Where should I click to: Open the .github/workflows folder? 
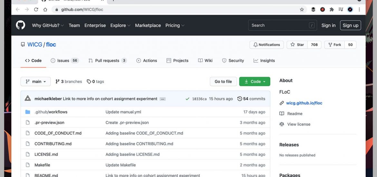(51, 112)
